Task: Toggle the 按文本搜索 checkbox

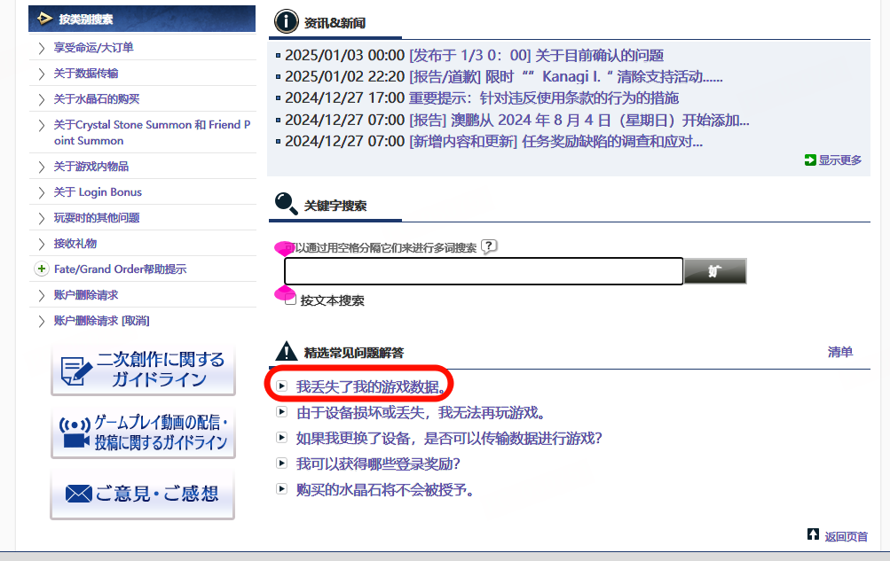Action: click(x=290, y=300)
